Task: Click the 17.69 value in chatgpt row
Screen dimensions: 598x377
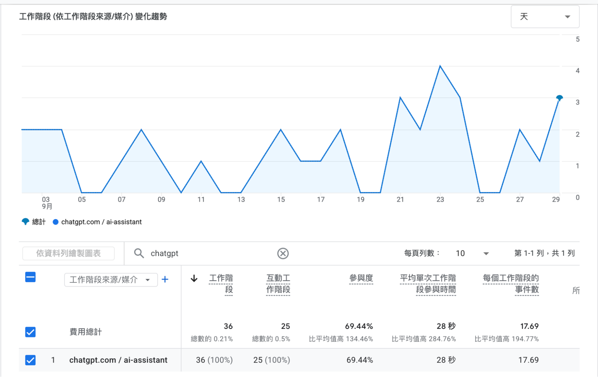Action: (528, 360)
